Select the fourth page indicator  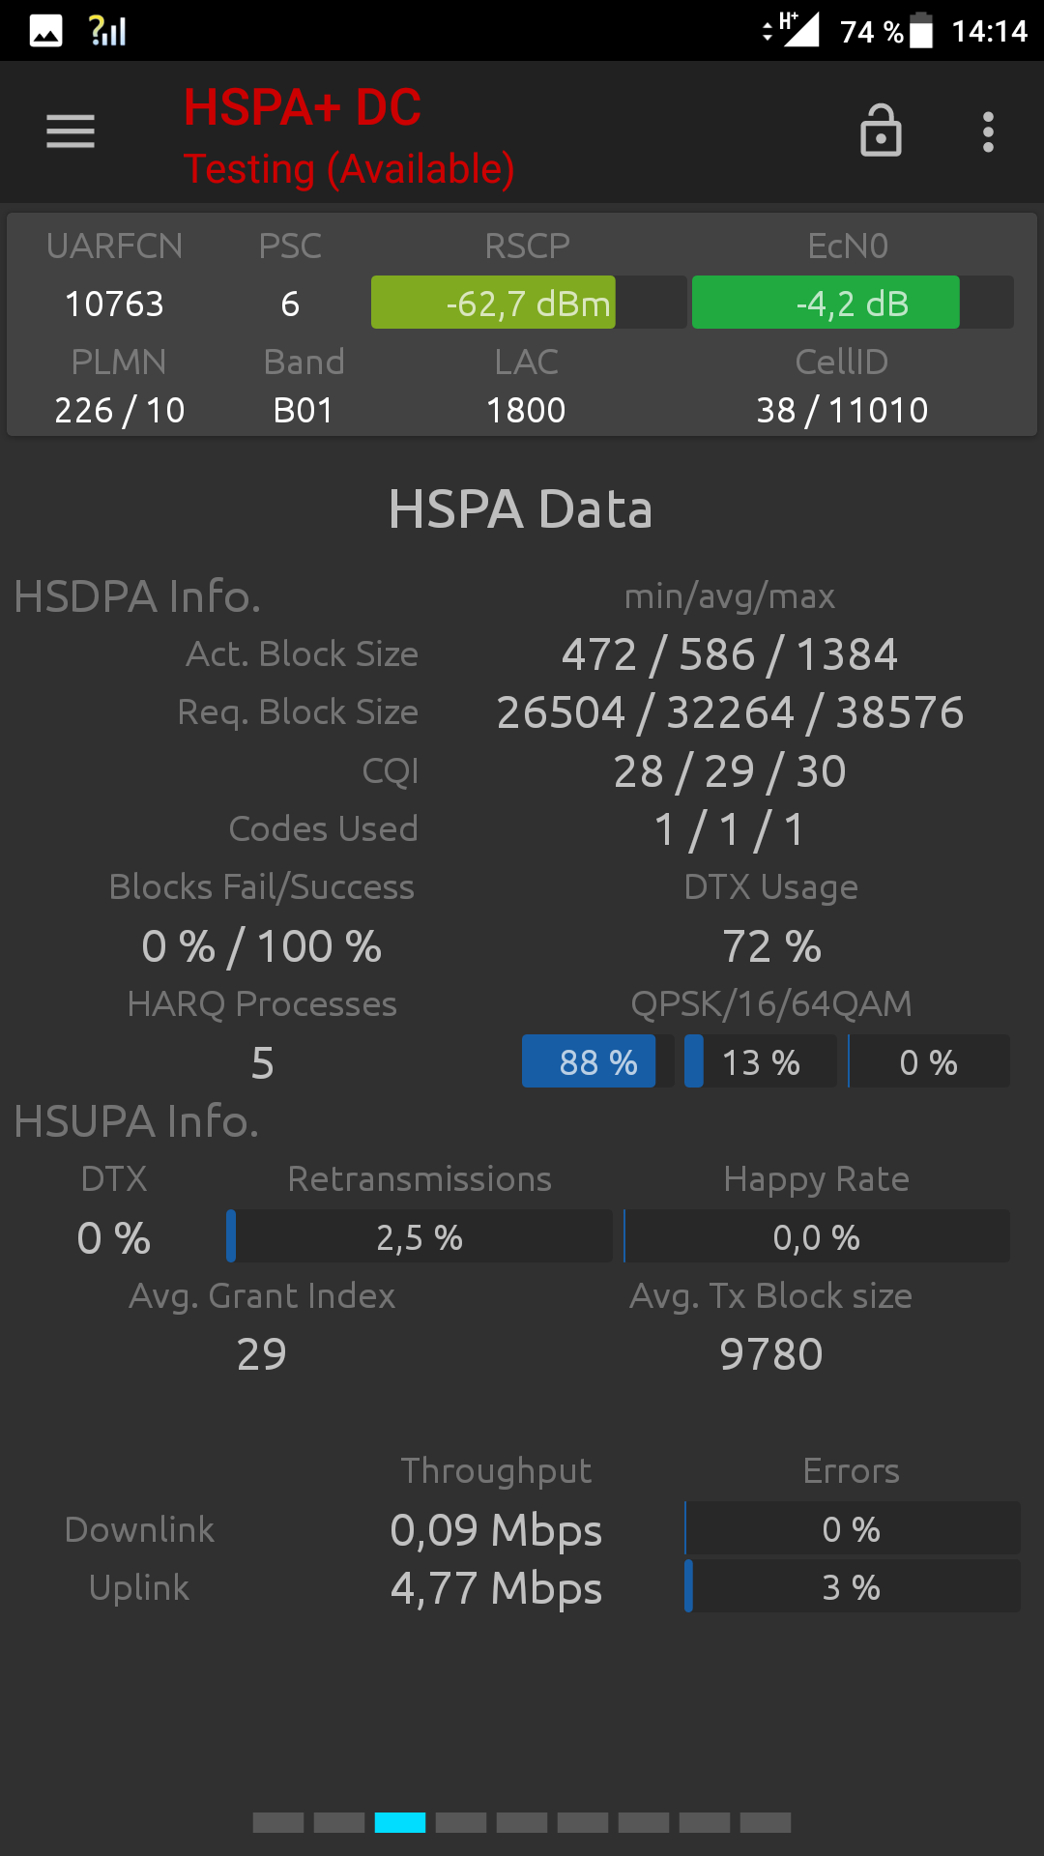click(x=461, y=1822)
